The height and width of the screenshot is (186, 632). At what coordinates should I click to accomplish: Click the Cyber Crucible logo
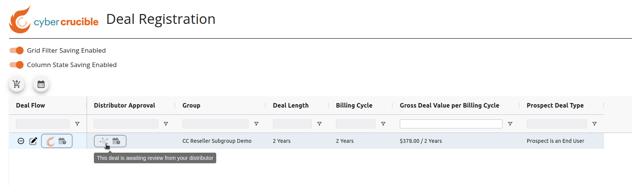tap(54, 19)
